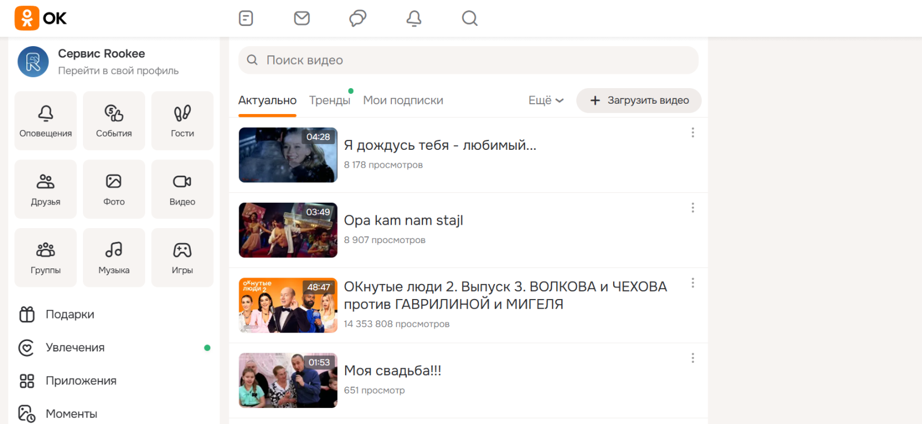The image size is (922, 424).
Task: Switch to the Тренды tab
Action: click(330, 100)
